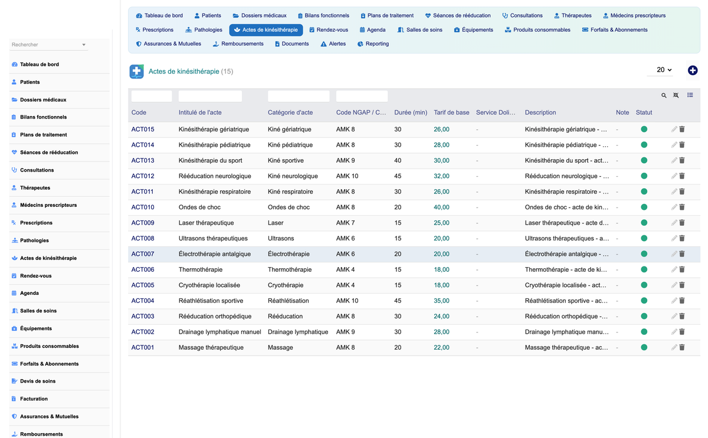708x438 pixels.
Task: Click the Tableau de bord sidebar icon
Action: click(x=14, y=64)
